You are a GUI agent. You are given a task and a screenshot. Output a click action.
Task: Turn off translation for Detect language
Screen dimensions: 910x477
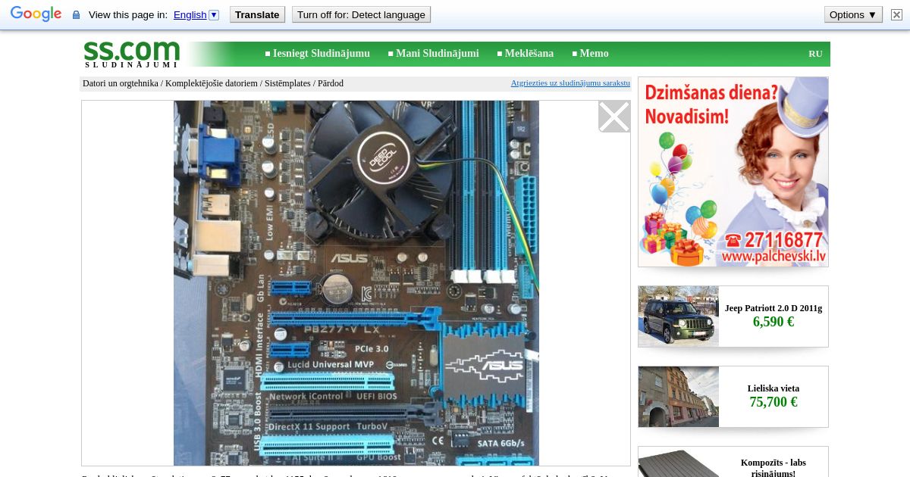[361, 14]
